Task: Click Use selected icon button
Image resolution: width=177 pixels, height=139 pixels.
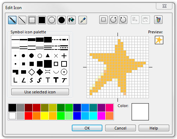Action: pos(40,92)
